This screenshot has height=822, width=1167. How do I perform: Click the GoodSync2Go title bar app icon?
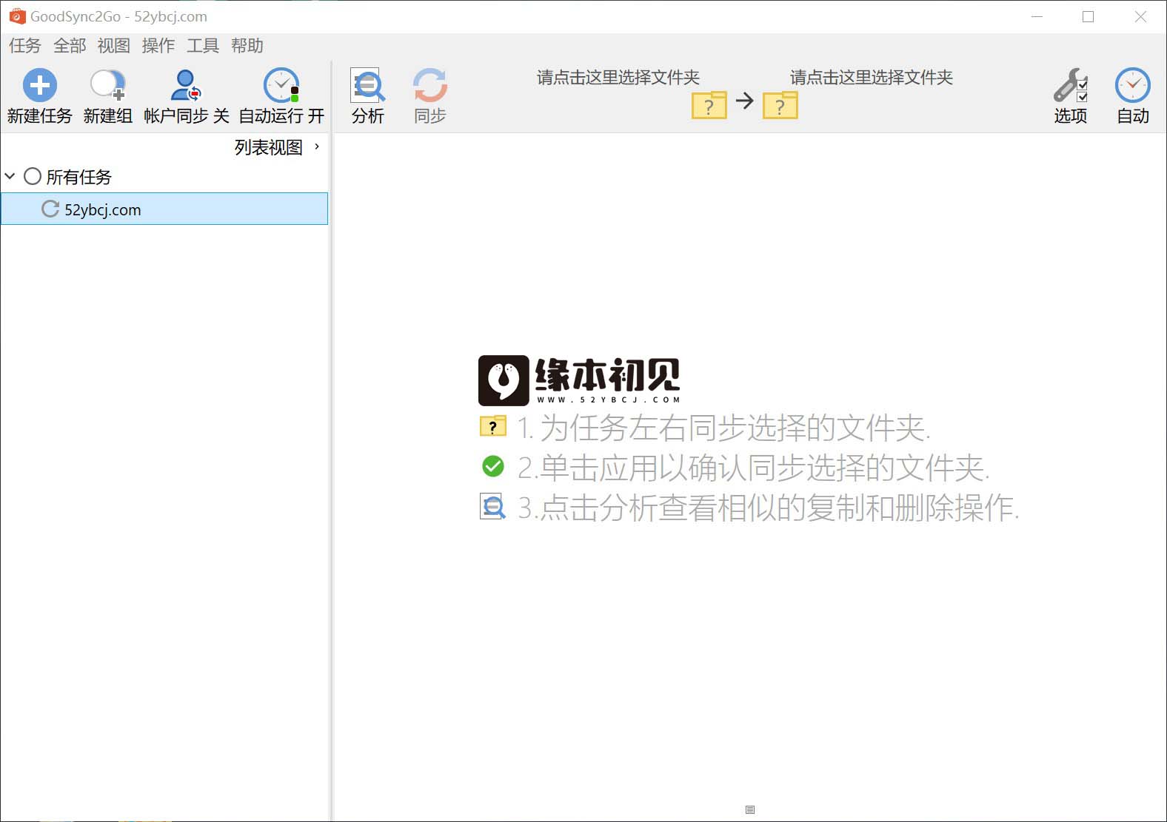17,16
